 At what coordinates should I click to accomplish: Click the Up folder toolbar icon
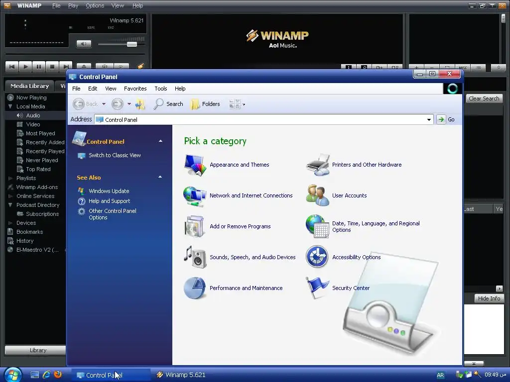point(140,104)
